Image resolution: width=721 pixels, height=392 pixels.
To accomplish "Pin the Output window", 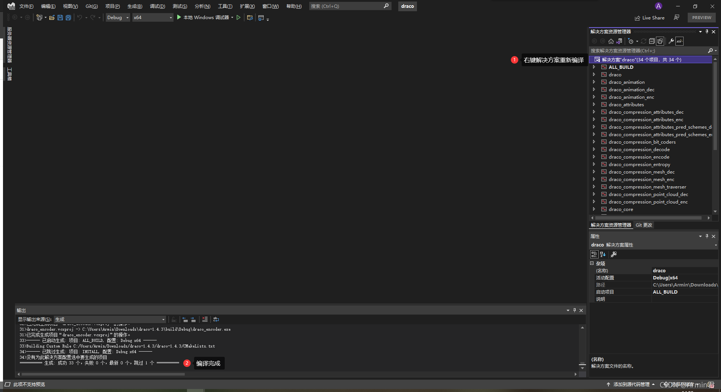I will tap(574, 310).
